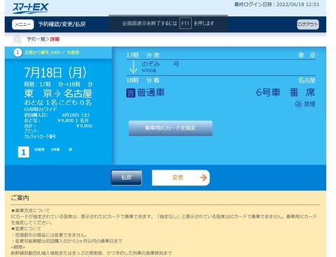This screenshot has height=257, width=336.
Task: Click the のぞみ train name
Action: coord(150,64)
